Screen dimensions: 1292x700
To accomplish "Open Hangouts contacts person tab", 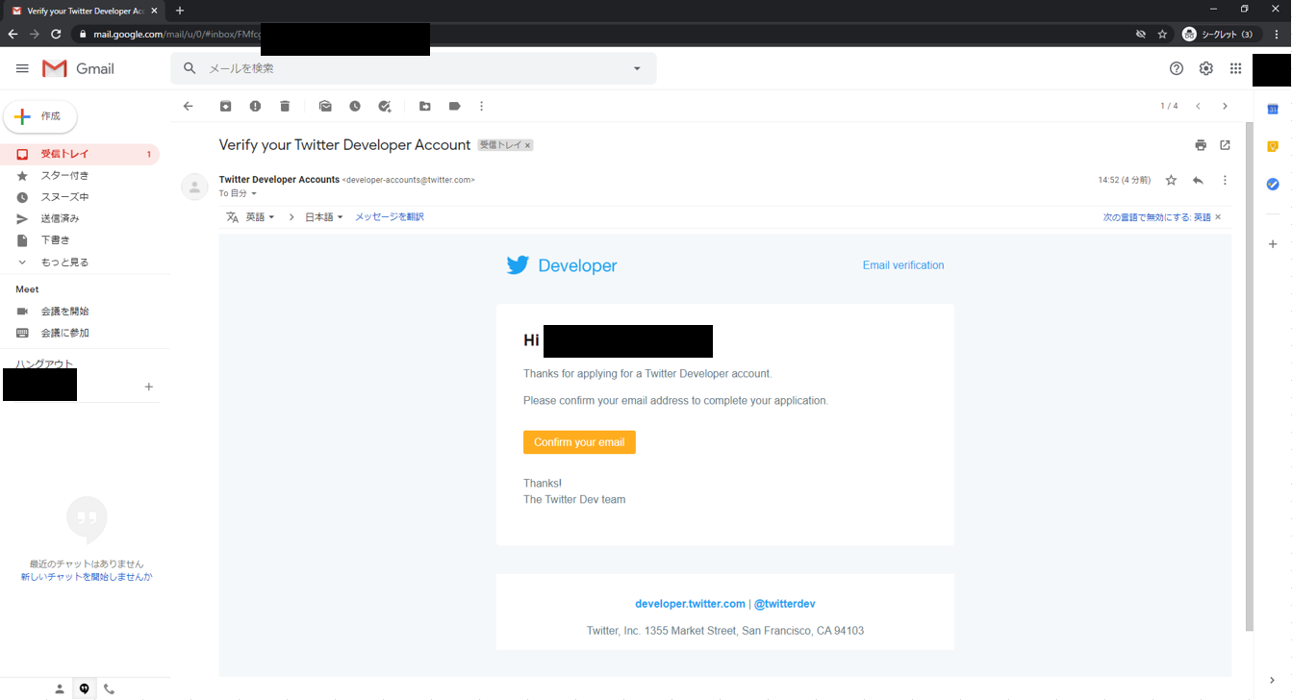I will click(60, 688).
